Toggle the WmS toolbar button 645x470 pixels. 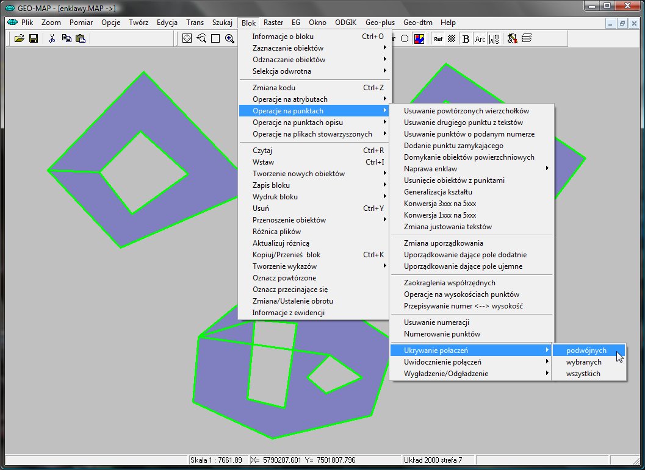pyautogui.click(x=494, y=38)
